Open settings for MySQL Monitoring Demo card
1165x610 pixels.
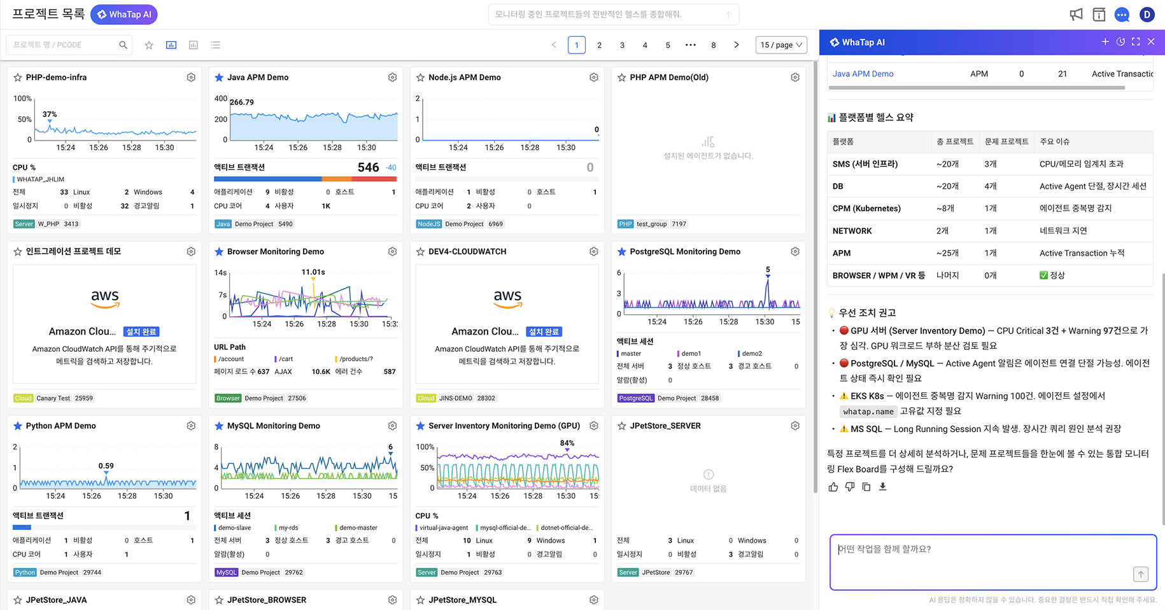(x=392, y=426)
